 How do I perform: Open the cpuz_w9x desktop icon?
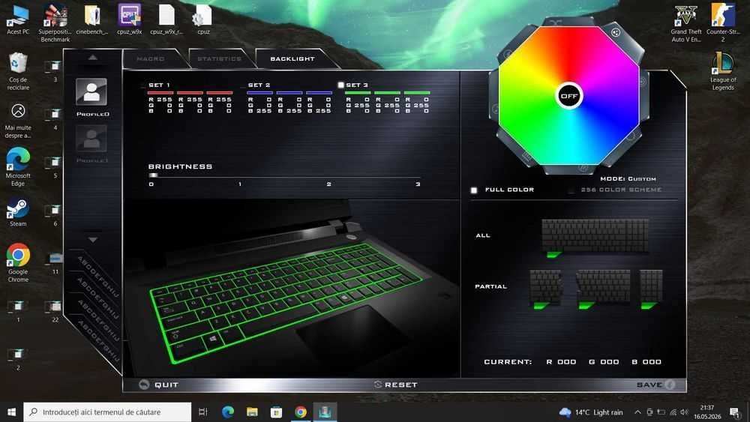click(x=129, y=20)
